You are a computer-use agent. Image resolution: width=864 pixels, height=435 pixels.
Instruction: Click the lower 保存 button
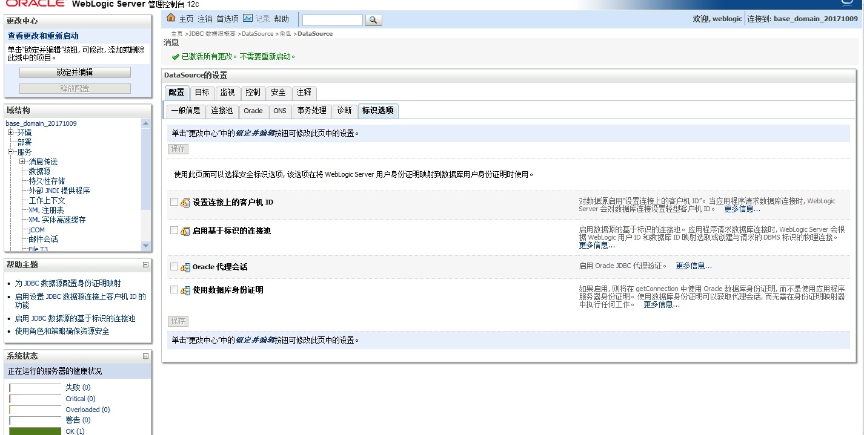pos(178,321)
